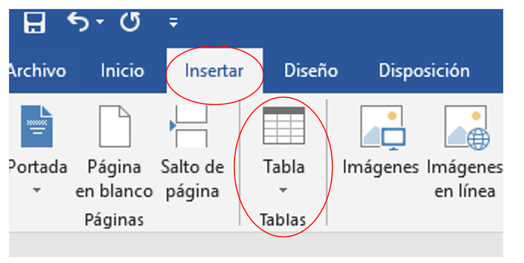Click the Portada cover page icon
The image size is (524, 263).
(36, 126)
